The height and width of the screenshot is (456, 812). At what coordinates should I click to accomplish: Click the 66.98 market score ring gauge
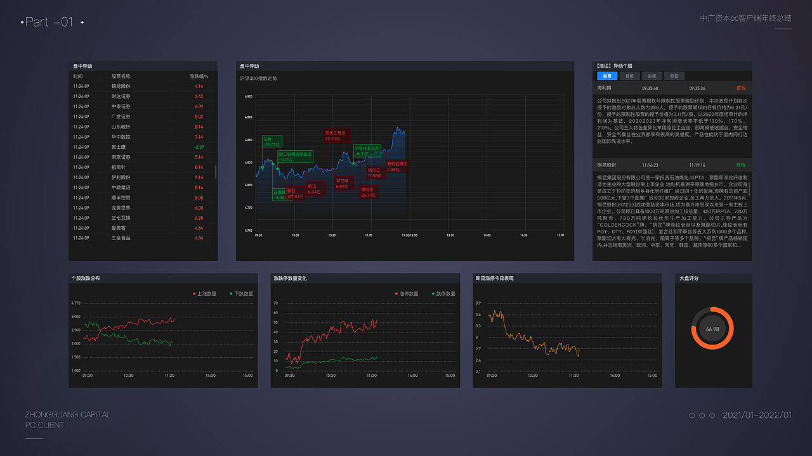712,328
